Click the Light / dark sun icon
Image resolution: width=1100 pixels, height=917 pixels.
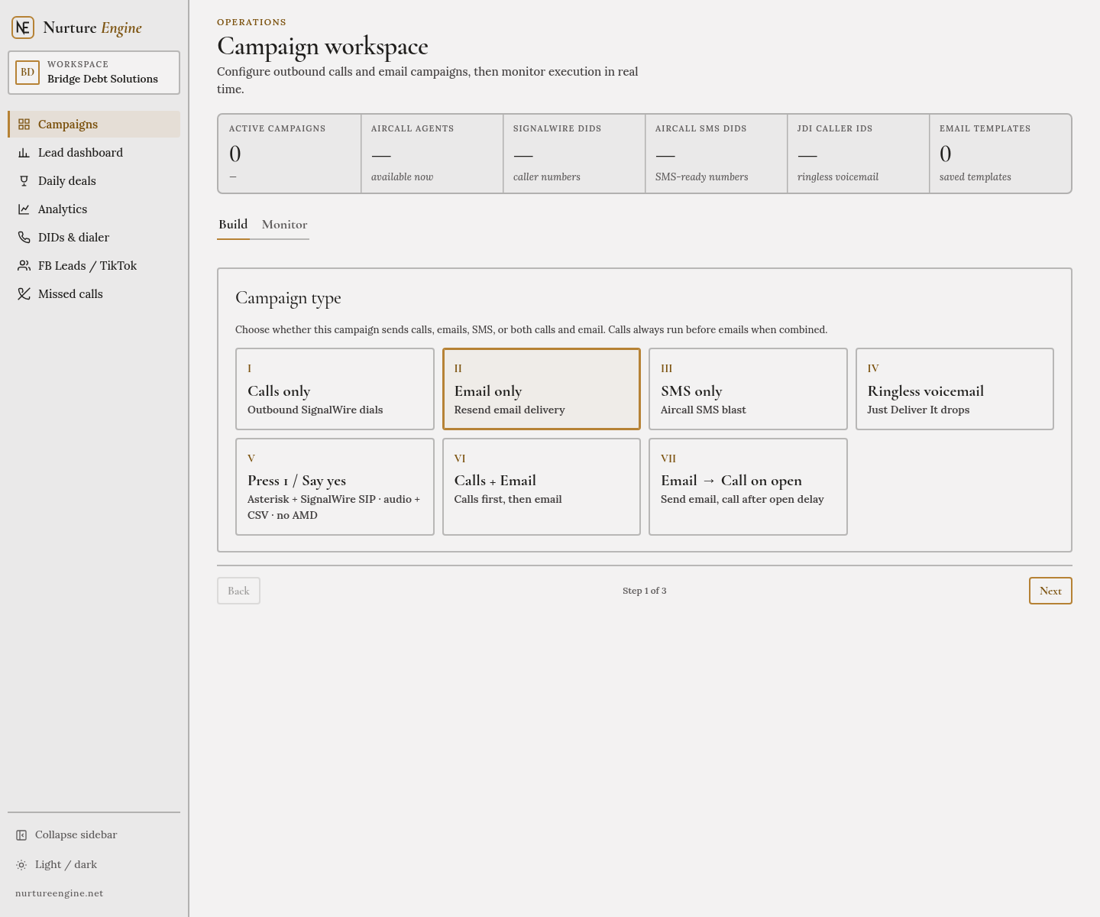pyautogui.click(x=21, y=865)
